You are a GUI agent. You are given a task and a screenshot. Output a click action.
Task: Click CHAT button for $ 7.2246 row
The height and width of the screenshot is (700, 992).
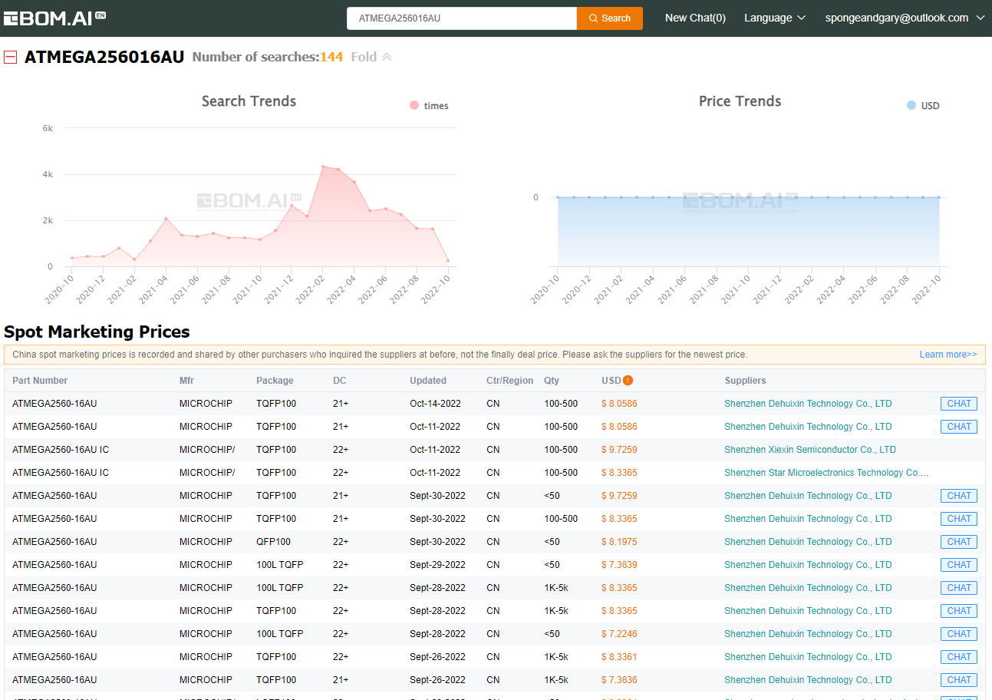pyautogui.click(x=959, y=634)
